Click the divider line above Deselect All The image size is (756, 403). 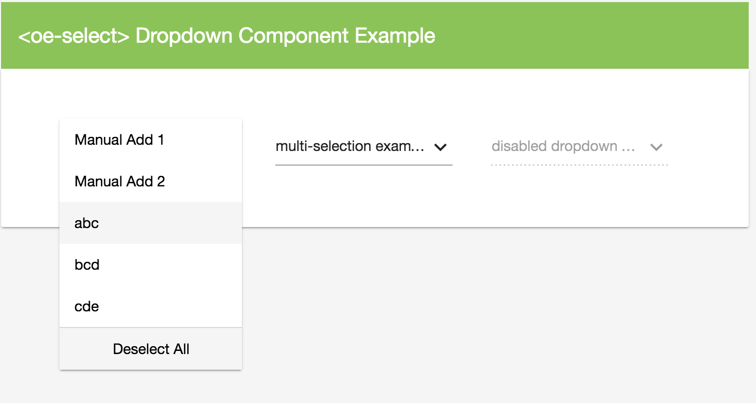[151, 328]
